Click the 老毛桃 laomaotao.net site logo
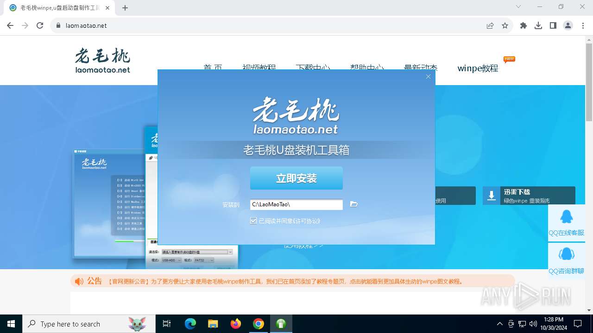This screenshot has width=593, height=333. pos(103,60)
